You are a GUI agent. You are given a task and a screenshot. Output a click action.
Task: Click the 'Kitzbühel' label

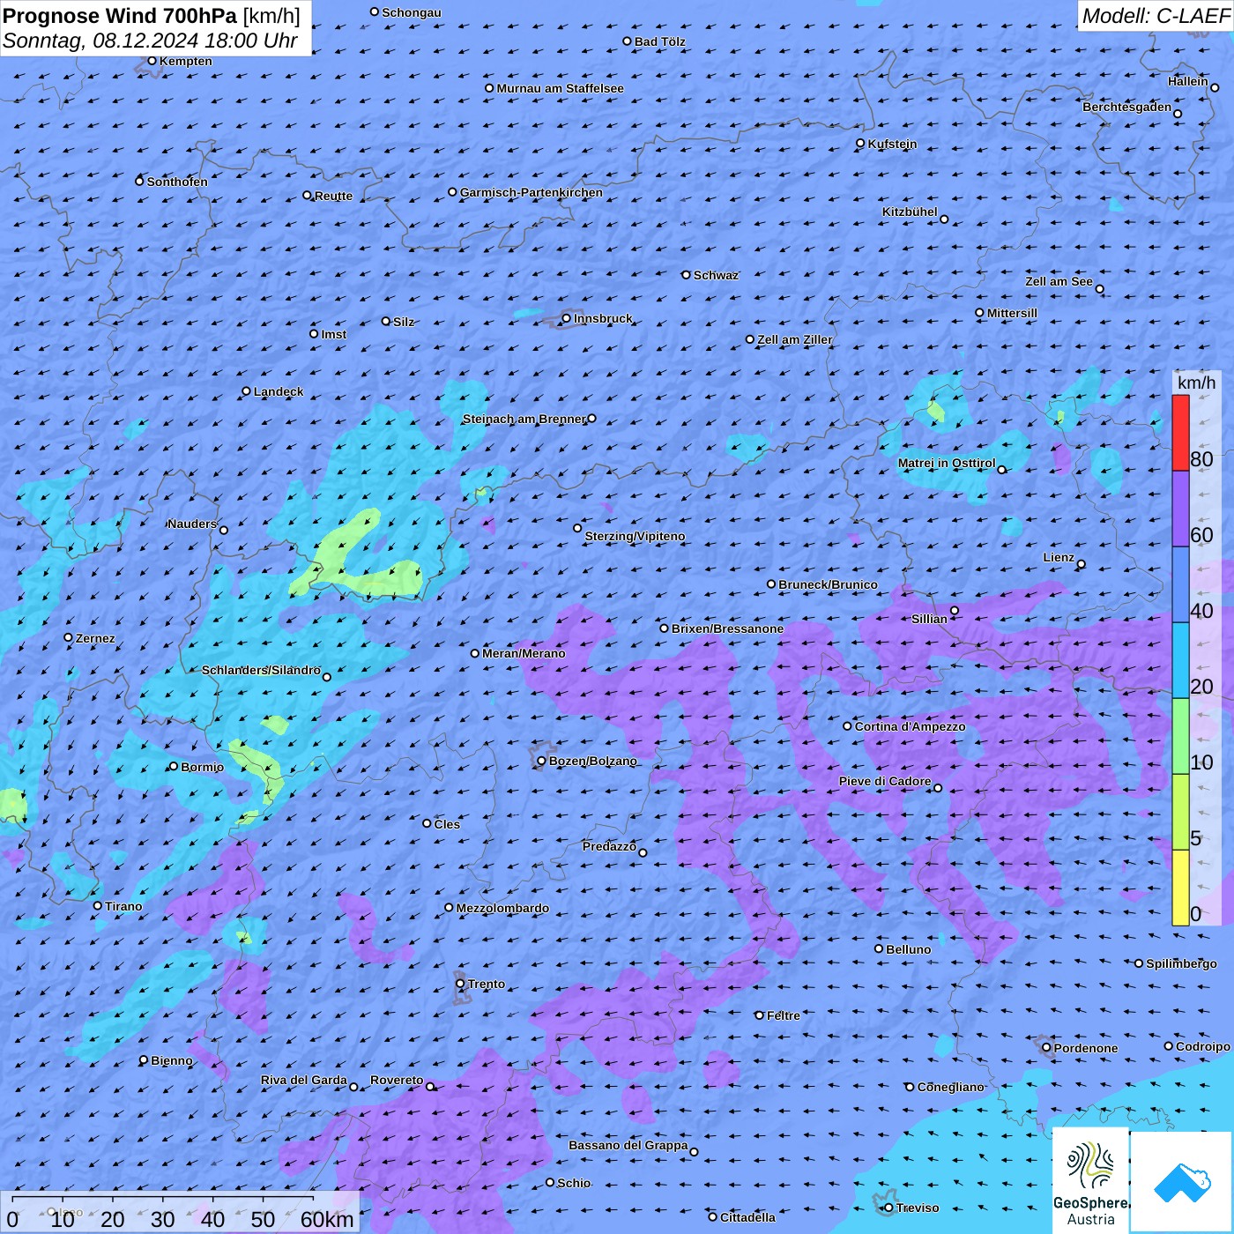coord(910,212)
